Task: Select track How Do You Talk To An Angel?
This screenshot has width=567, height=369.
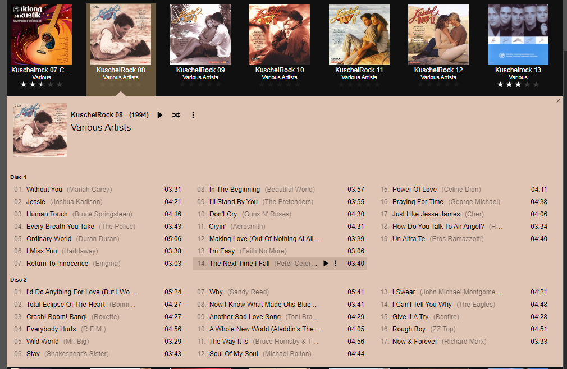Action: [x=463, y=227]
